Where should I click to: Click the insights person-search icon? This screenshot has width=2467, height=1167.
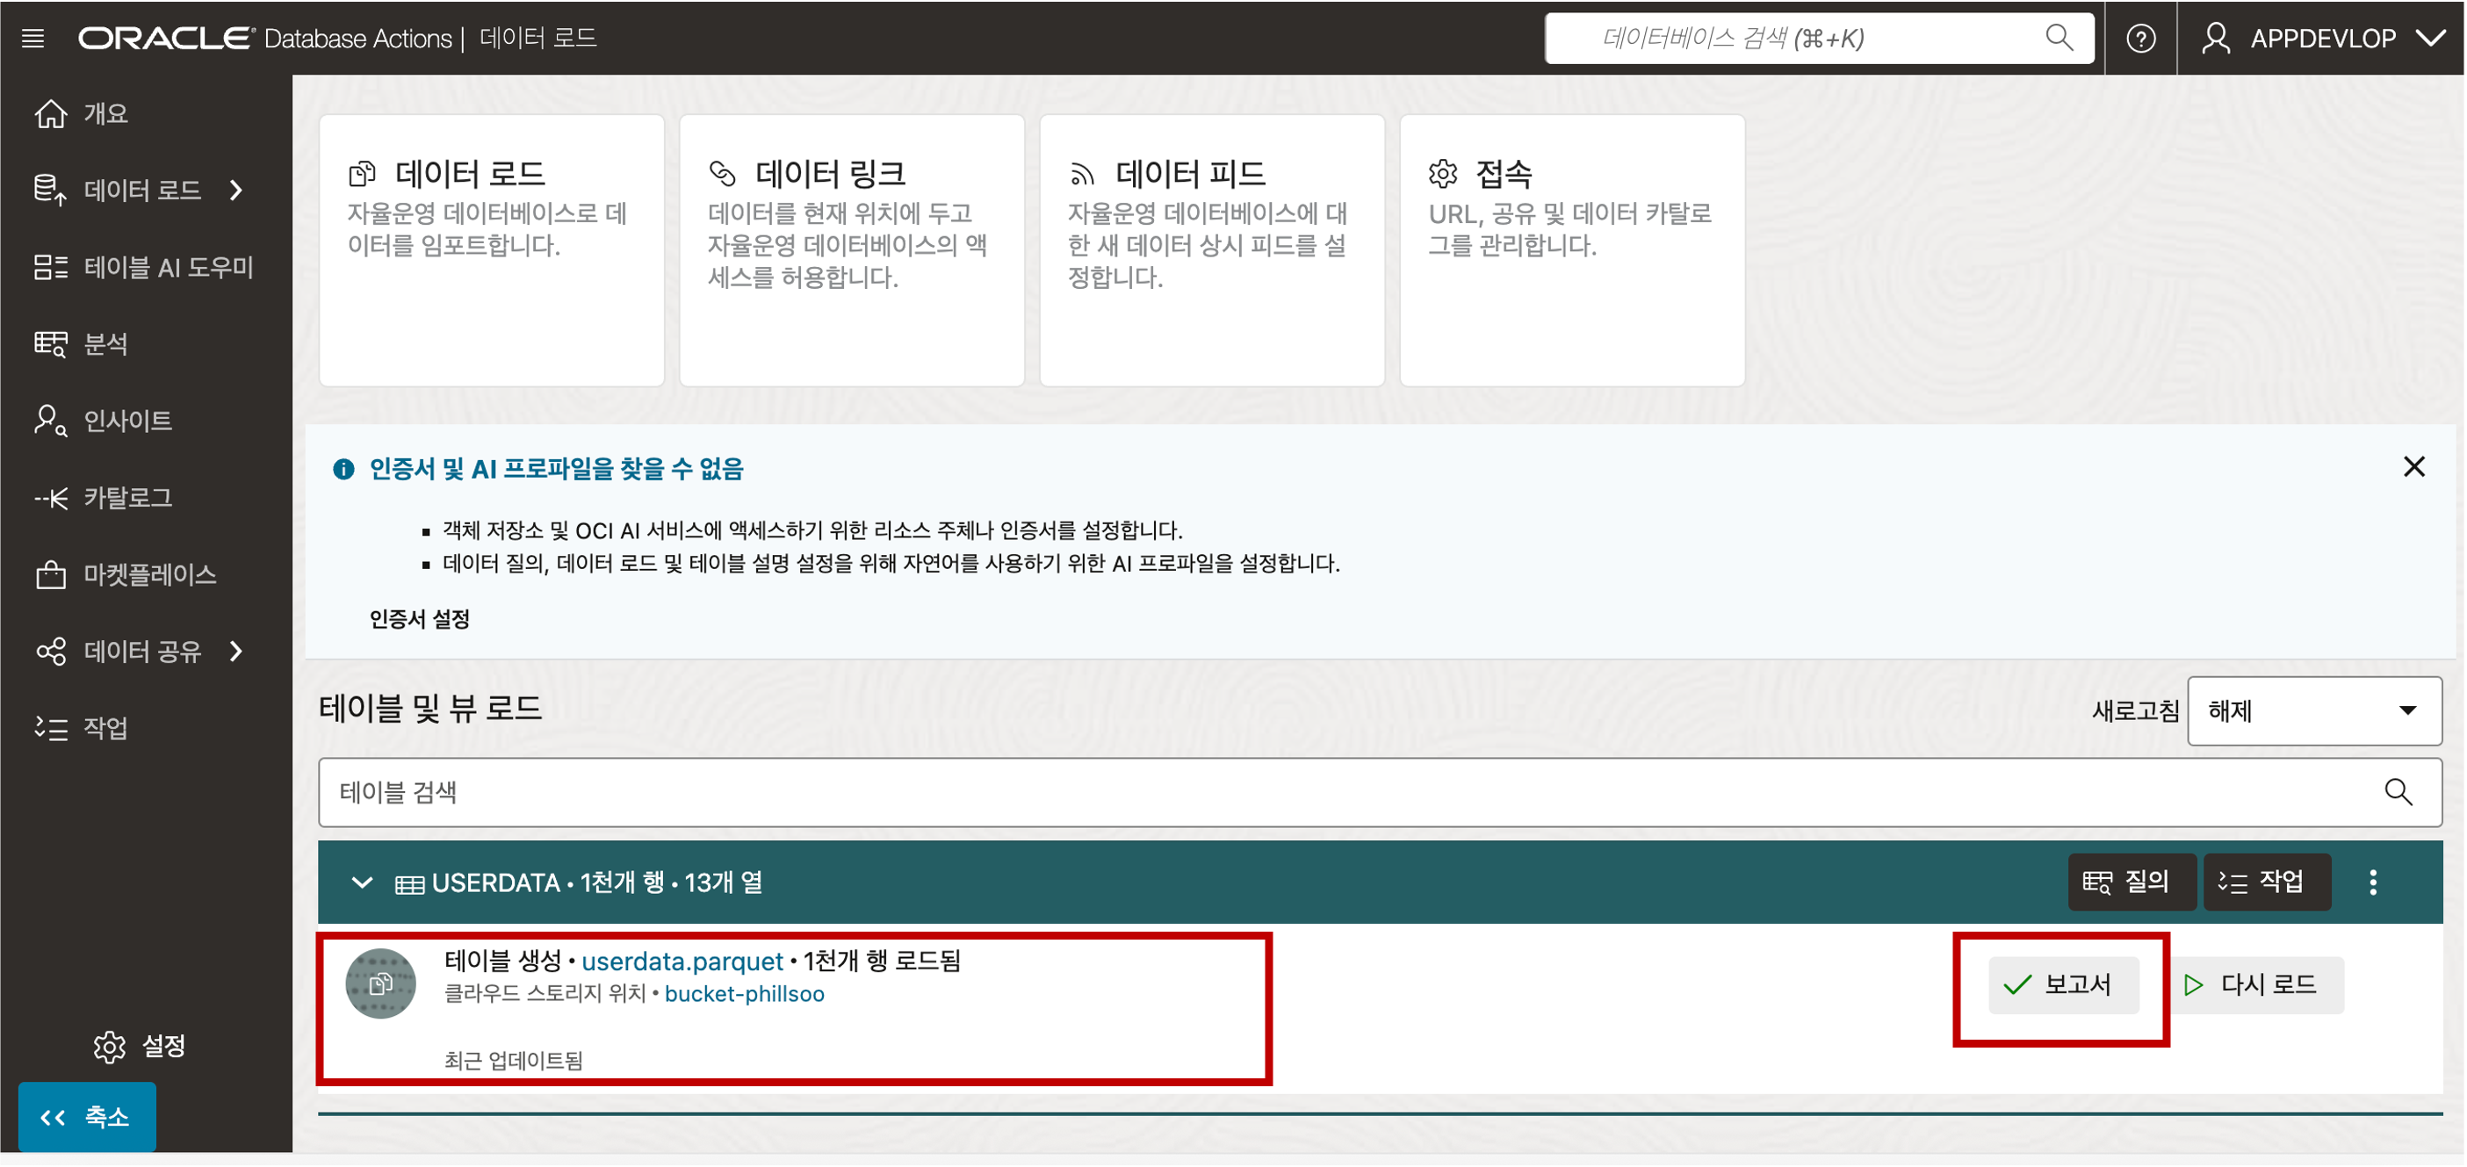point(51,421)
